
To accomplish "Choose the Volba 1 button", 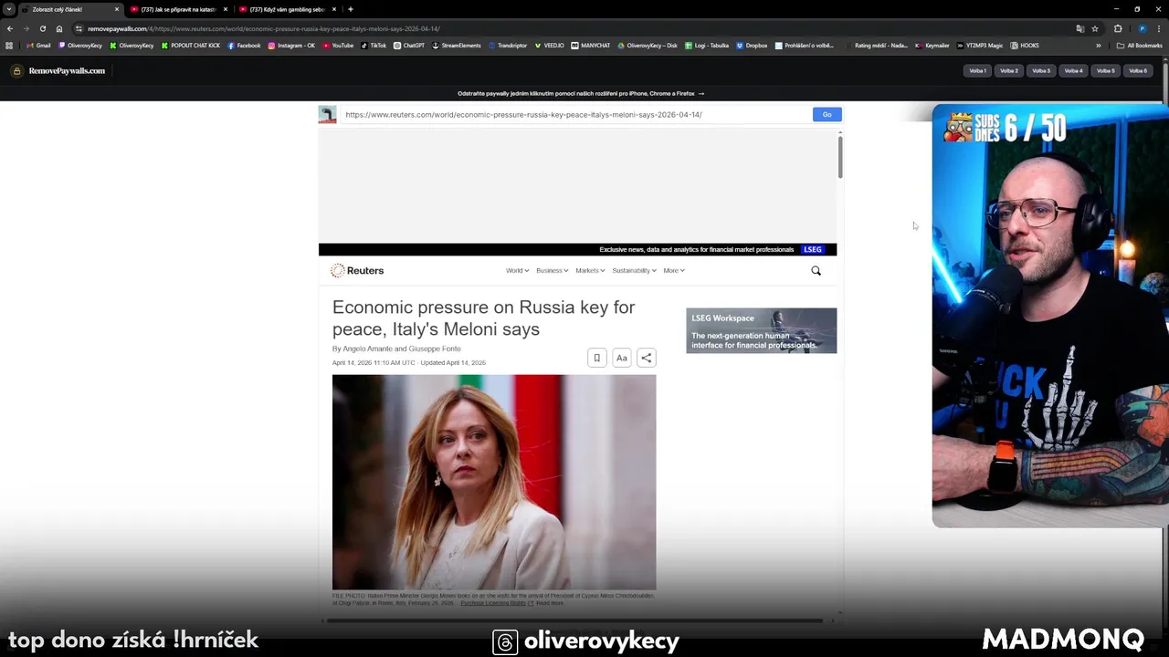I will point(978,70).
